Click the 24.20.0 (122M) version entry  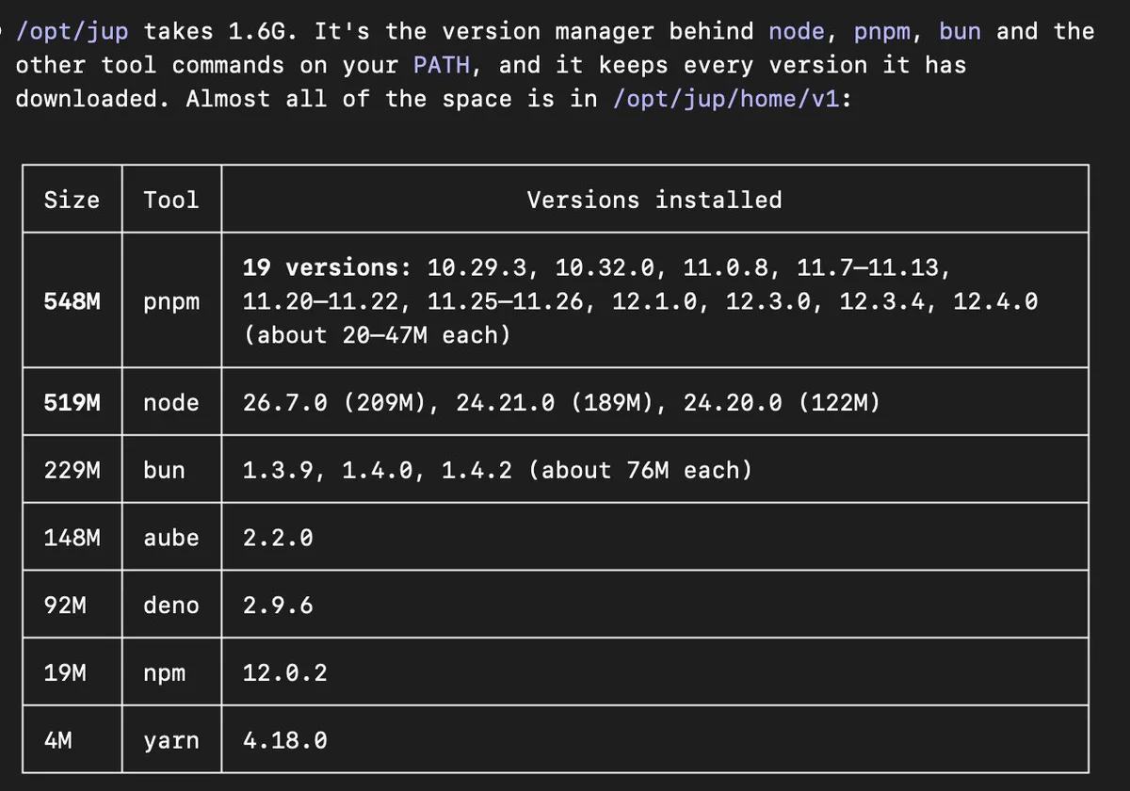782,403
